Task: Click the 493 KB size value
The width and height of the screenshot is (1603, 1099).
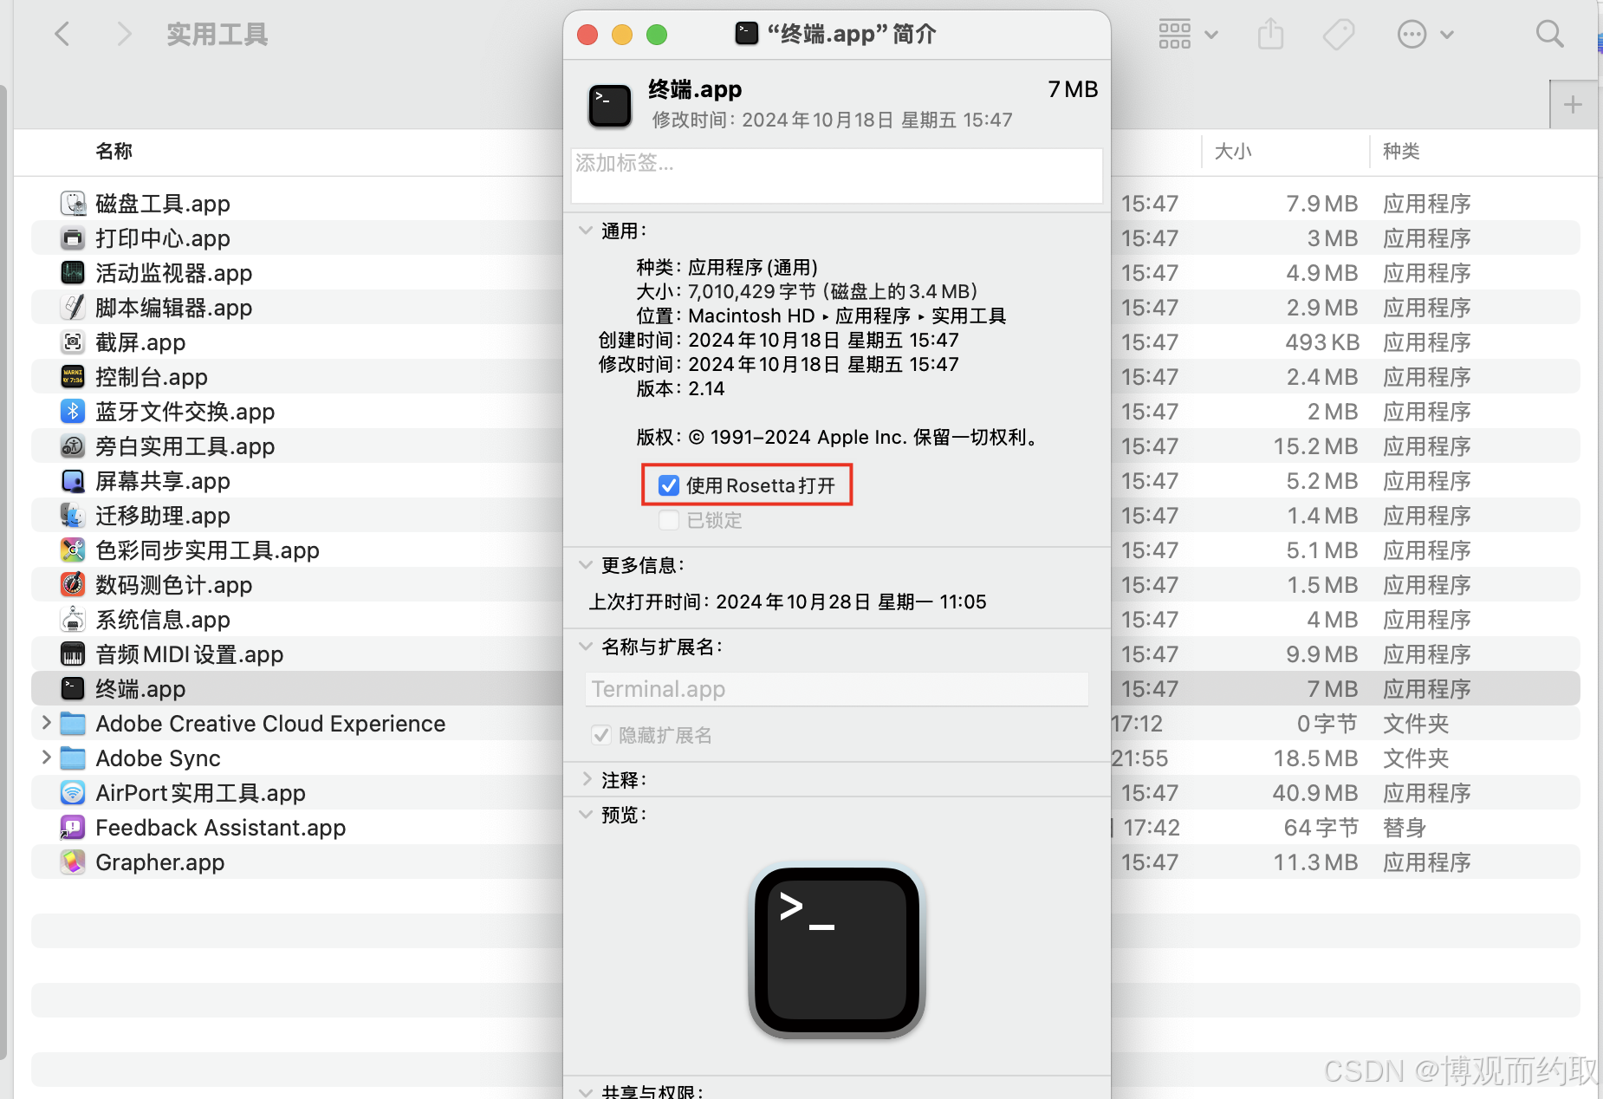Action: click(1321, 342)
